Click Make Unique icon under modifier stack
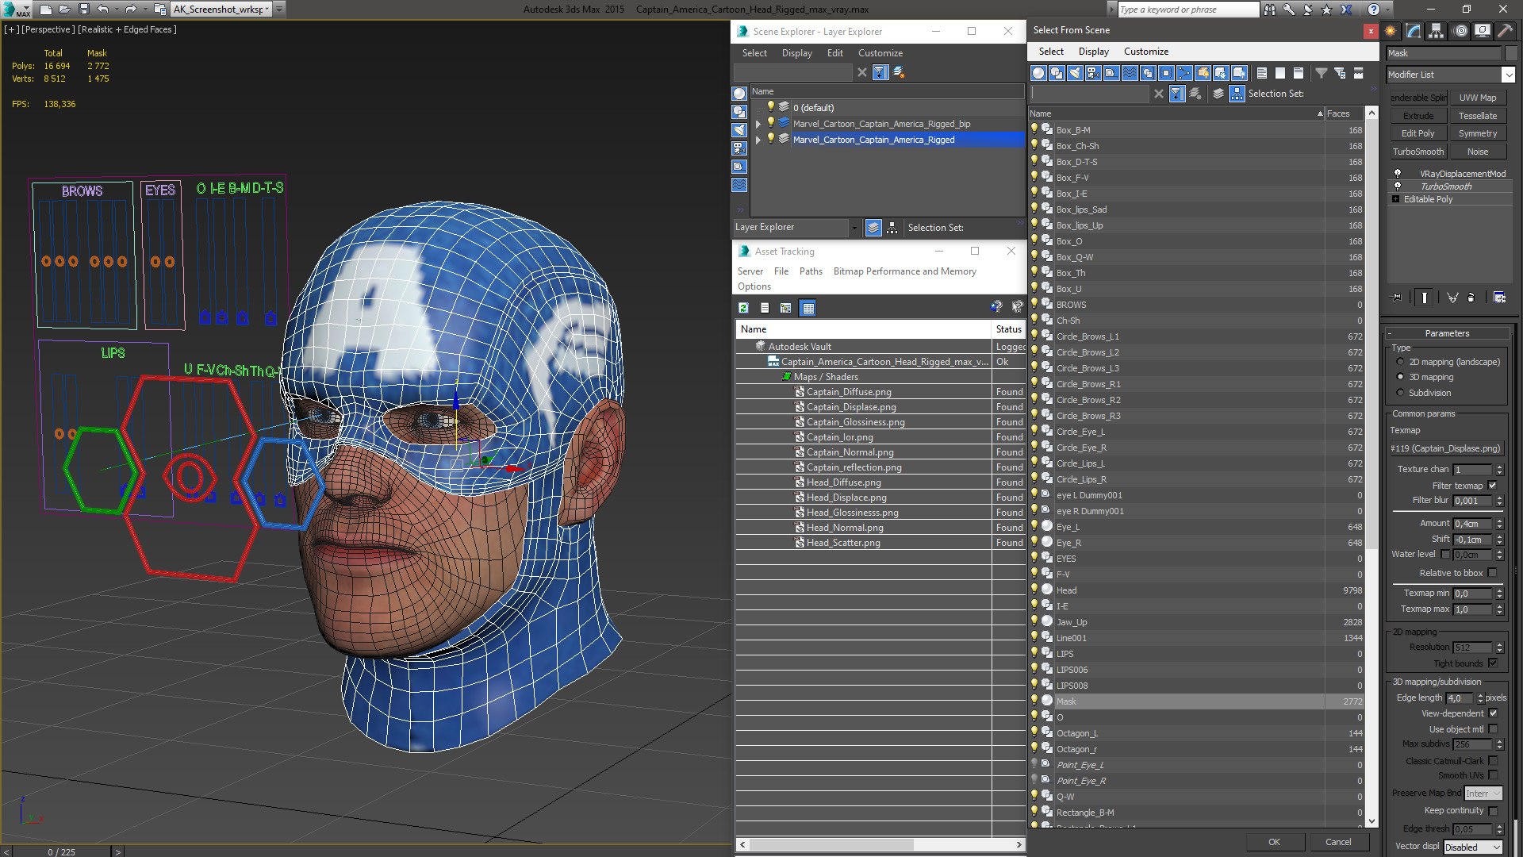This screenshot has height=857, width=1523. coord(1452,298)
